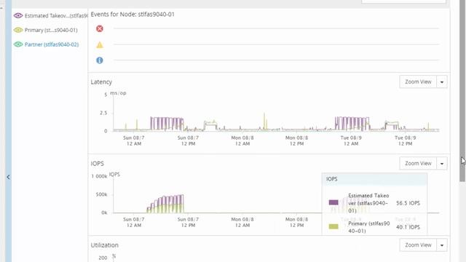This screenshot has height=262, width=466.
Task: Click the 40.1 IOPS value in tooltip
Action: [408, 227]
